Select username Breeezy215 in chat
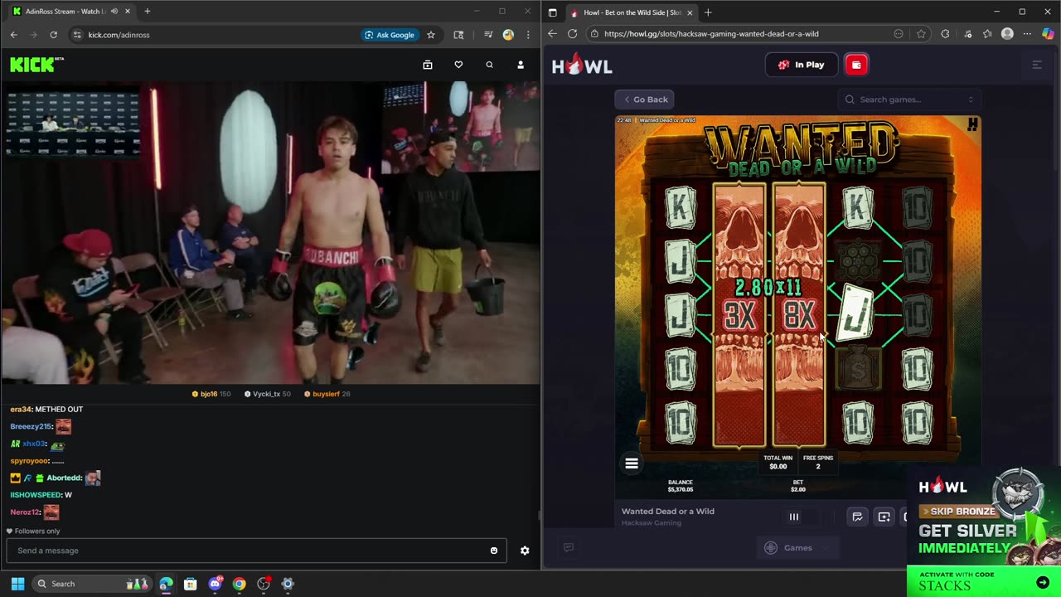This screenshot has height=597, width=1061. (31, 426)
